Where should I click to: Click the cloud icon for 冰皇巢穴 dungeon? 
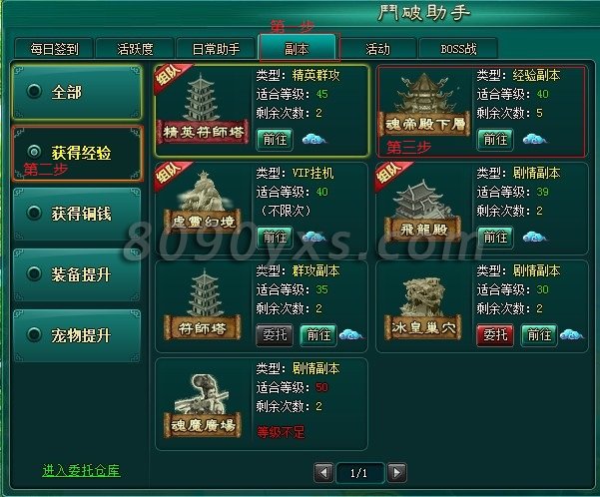tap(571, 334)
